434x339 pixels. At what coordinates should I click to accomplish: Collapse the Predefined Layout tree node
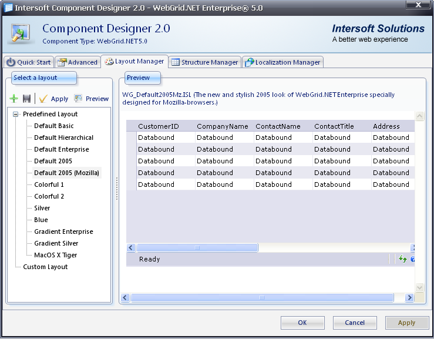click(16, 114)
